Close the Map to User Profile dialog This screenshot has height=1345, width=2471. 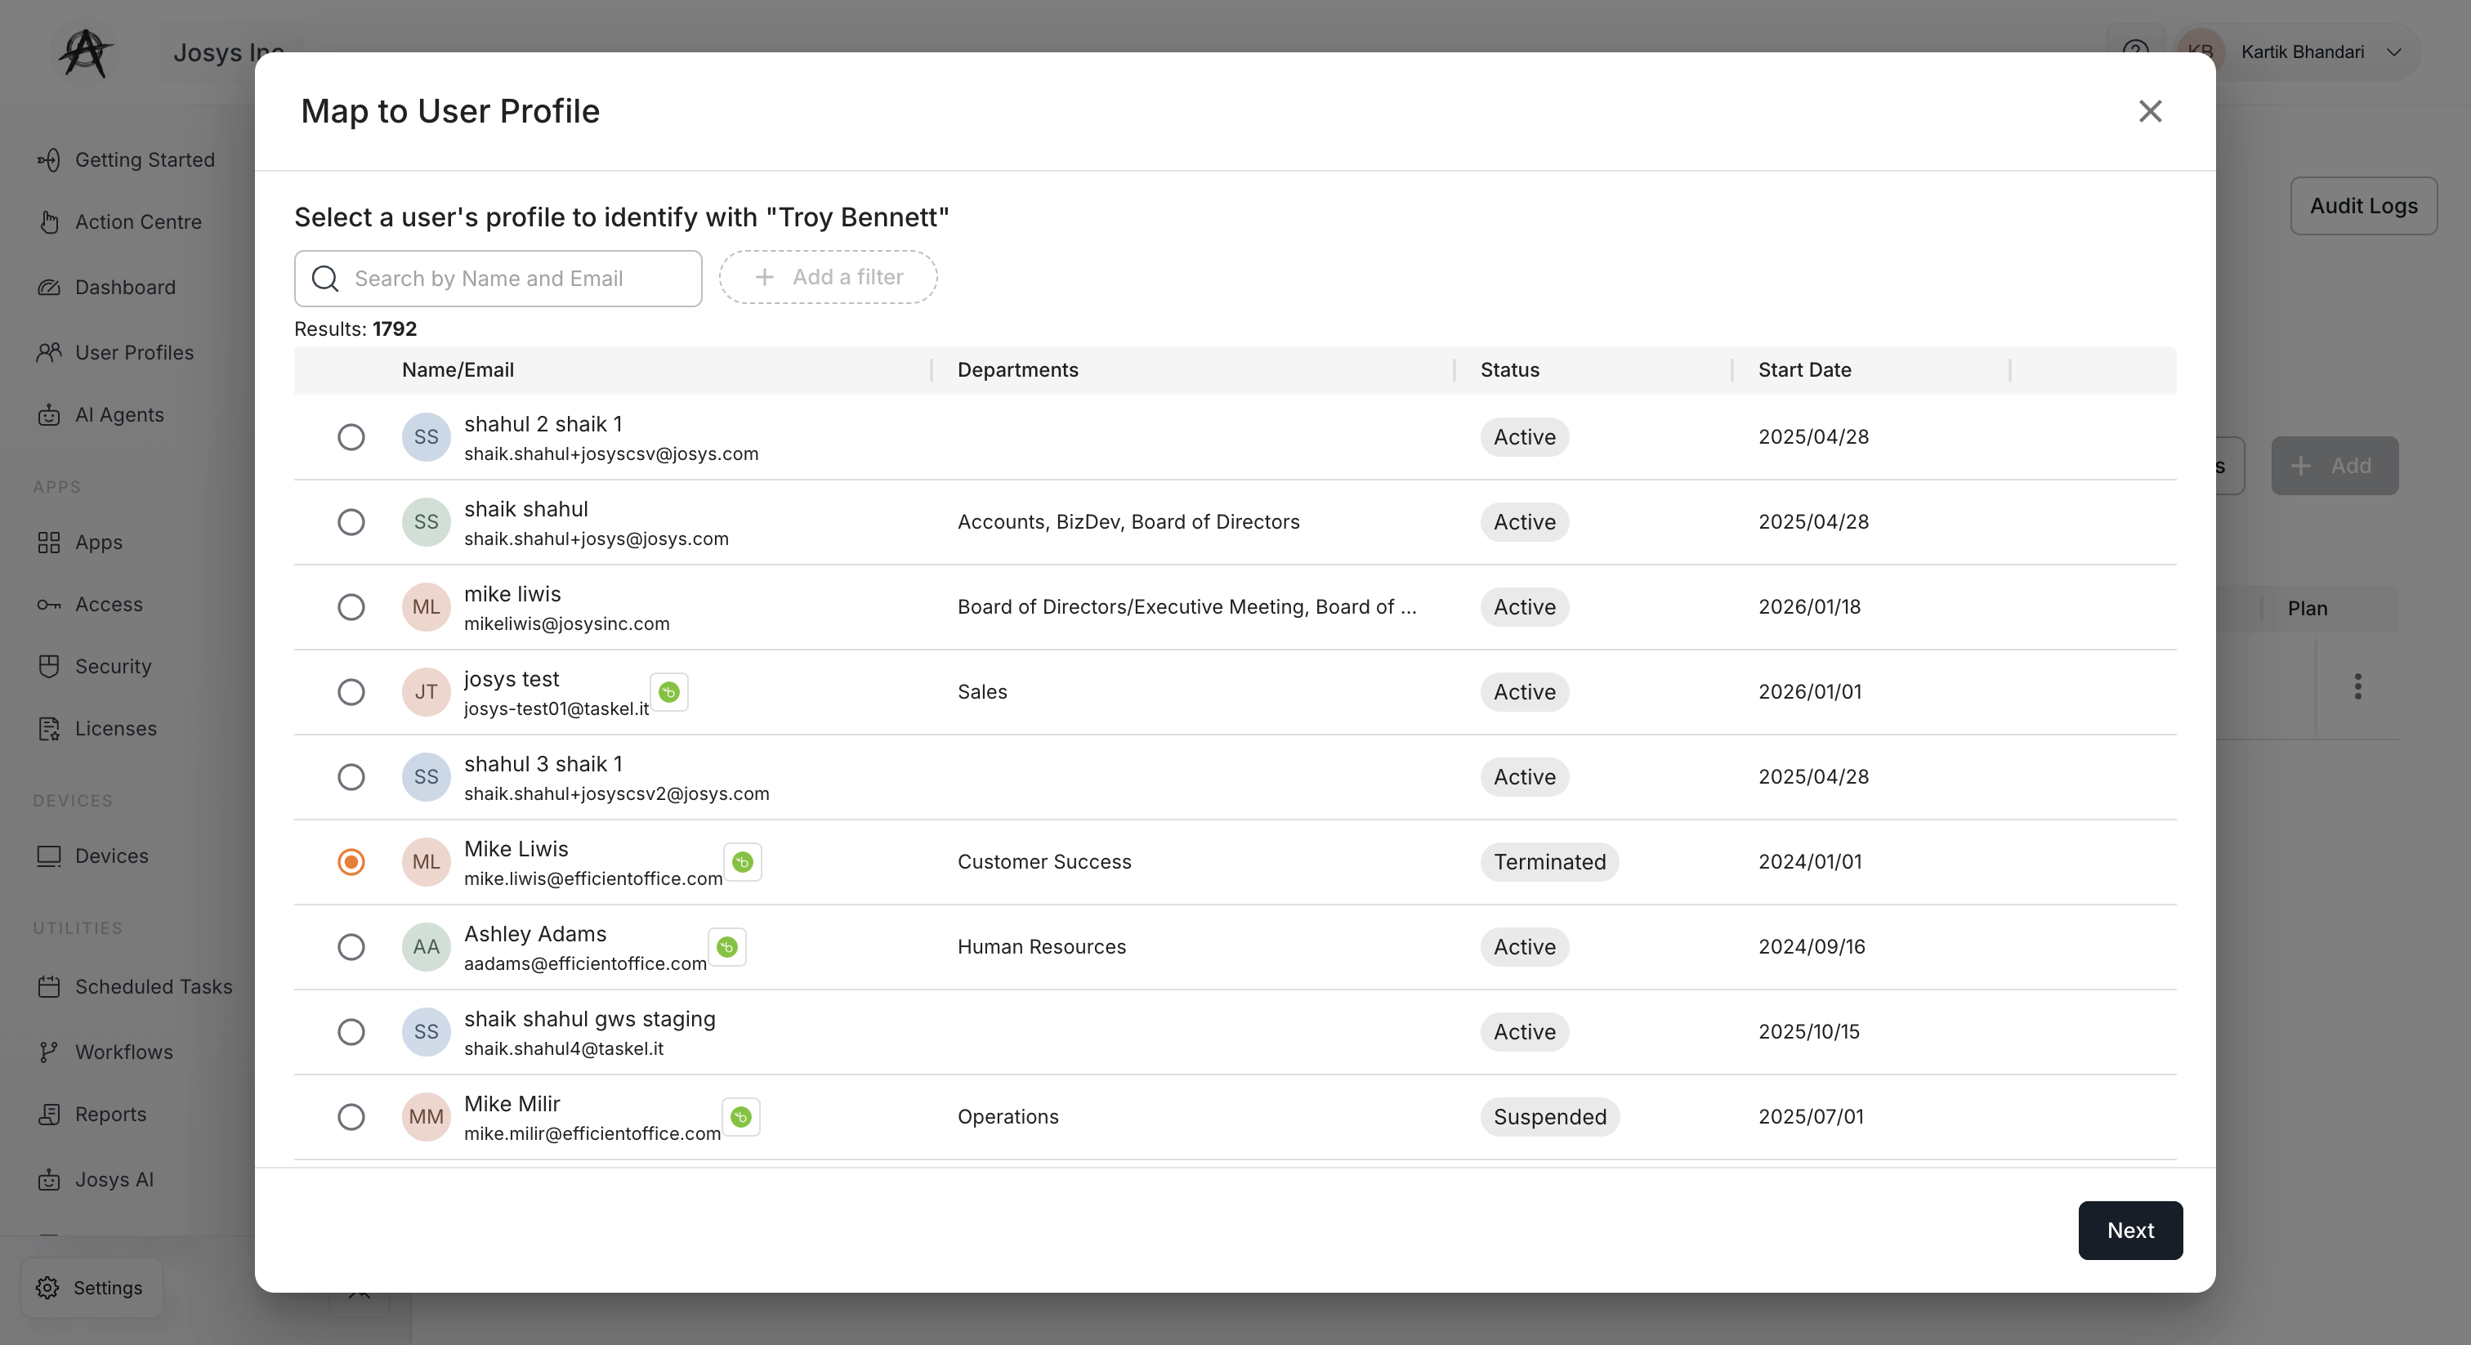click(2150, 111)
